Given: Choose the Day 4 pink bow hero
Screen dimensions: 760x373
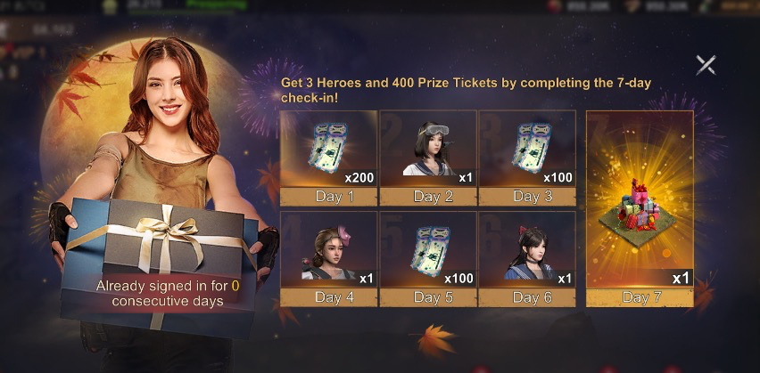Looking at the screenshot, I should pyautogui.click(x=328, y=249).
